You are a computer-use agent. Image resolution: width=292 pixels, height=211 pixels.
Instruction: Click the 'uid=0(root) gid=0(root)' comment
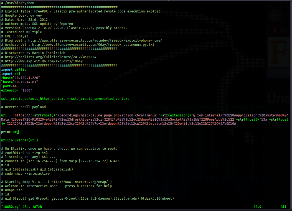(x=88, y=199)
